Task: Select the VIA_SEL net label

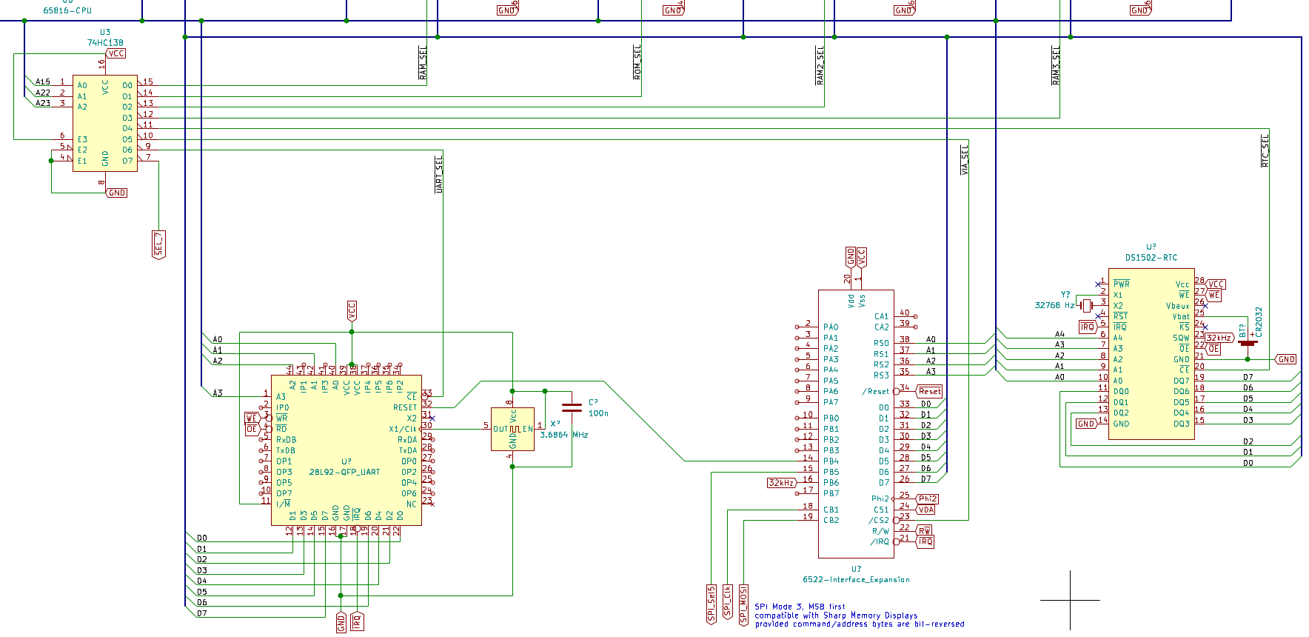Action: pos(964,160)
